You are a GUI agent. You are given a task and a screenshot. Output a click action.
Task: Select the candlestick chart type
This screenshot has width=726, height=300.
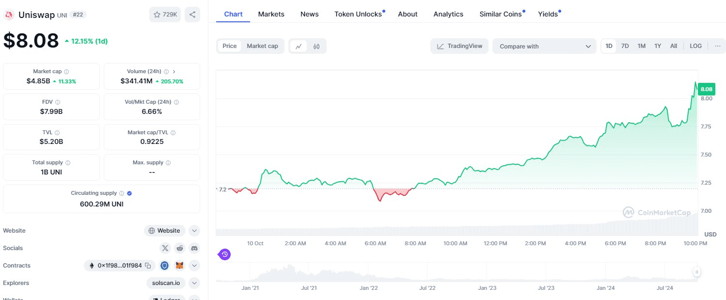point(316,47)
